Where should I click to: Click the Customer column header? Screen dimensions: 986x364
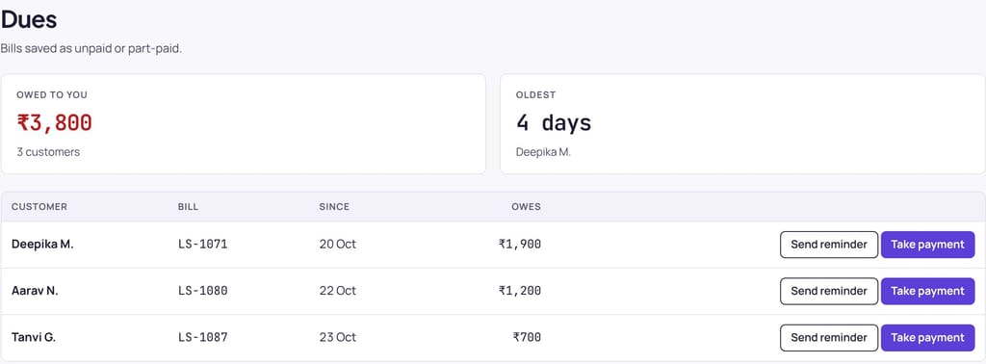coord(39,207)
